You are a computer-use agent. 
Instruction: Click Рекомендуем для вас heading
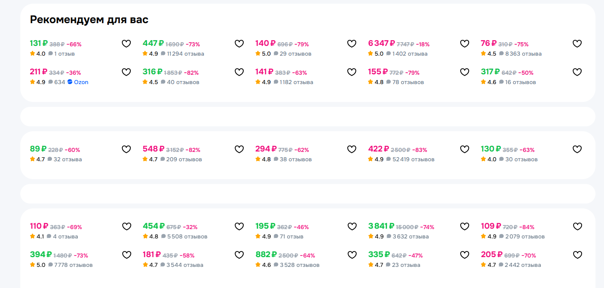(x=89, y=19)
